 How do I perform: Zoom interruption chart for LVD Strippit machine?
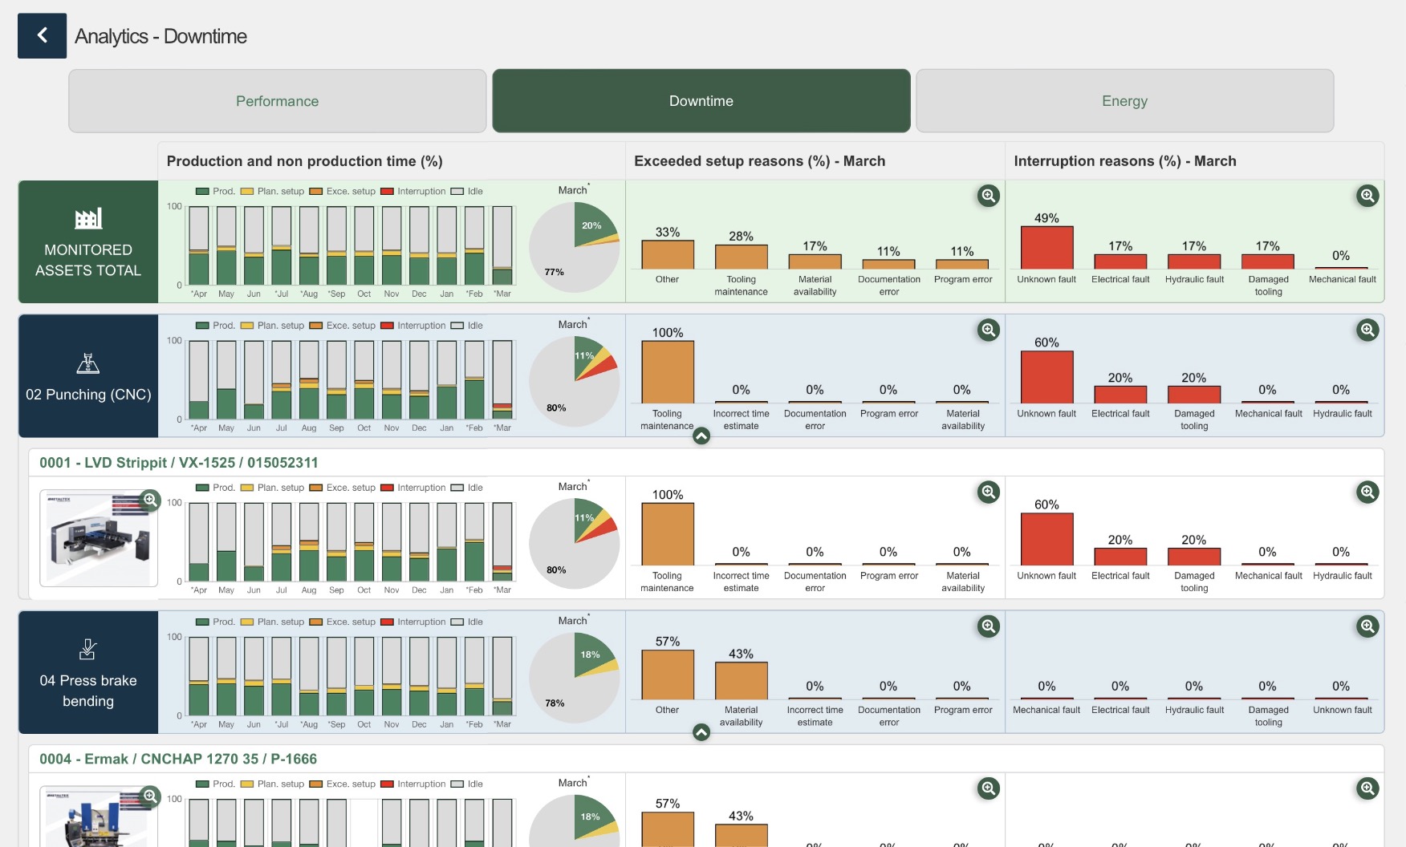click(x=1367, y=492)
